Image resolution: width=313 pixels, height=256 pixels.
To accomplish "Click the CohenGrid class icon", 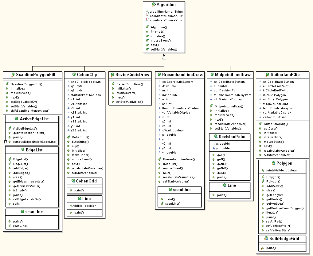I will pyautogui.click(x=73, y=181).
